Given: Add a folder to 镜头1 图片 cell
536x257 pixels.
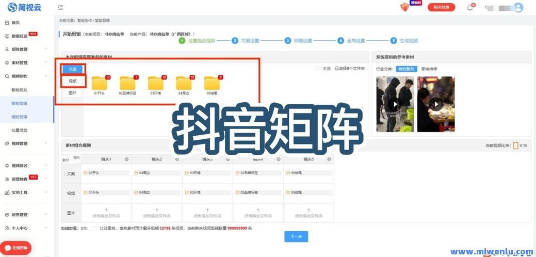Looking at the screenshot, I should pos(106,212).
